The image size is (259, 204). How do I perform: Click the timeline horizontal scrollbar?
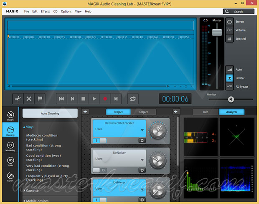(89, 86)
